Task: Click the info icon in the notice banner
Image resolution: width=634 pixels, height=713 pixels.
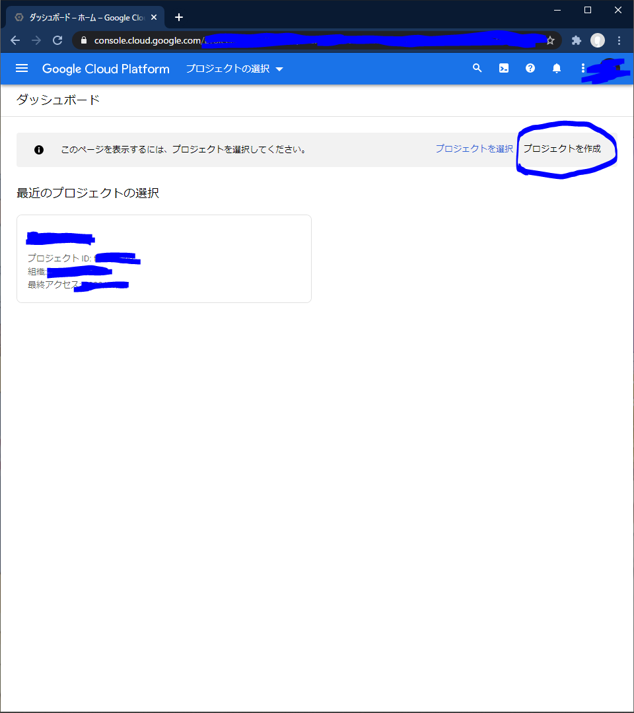Action: (x=38, y=149)
